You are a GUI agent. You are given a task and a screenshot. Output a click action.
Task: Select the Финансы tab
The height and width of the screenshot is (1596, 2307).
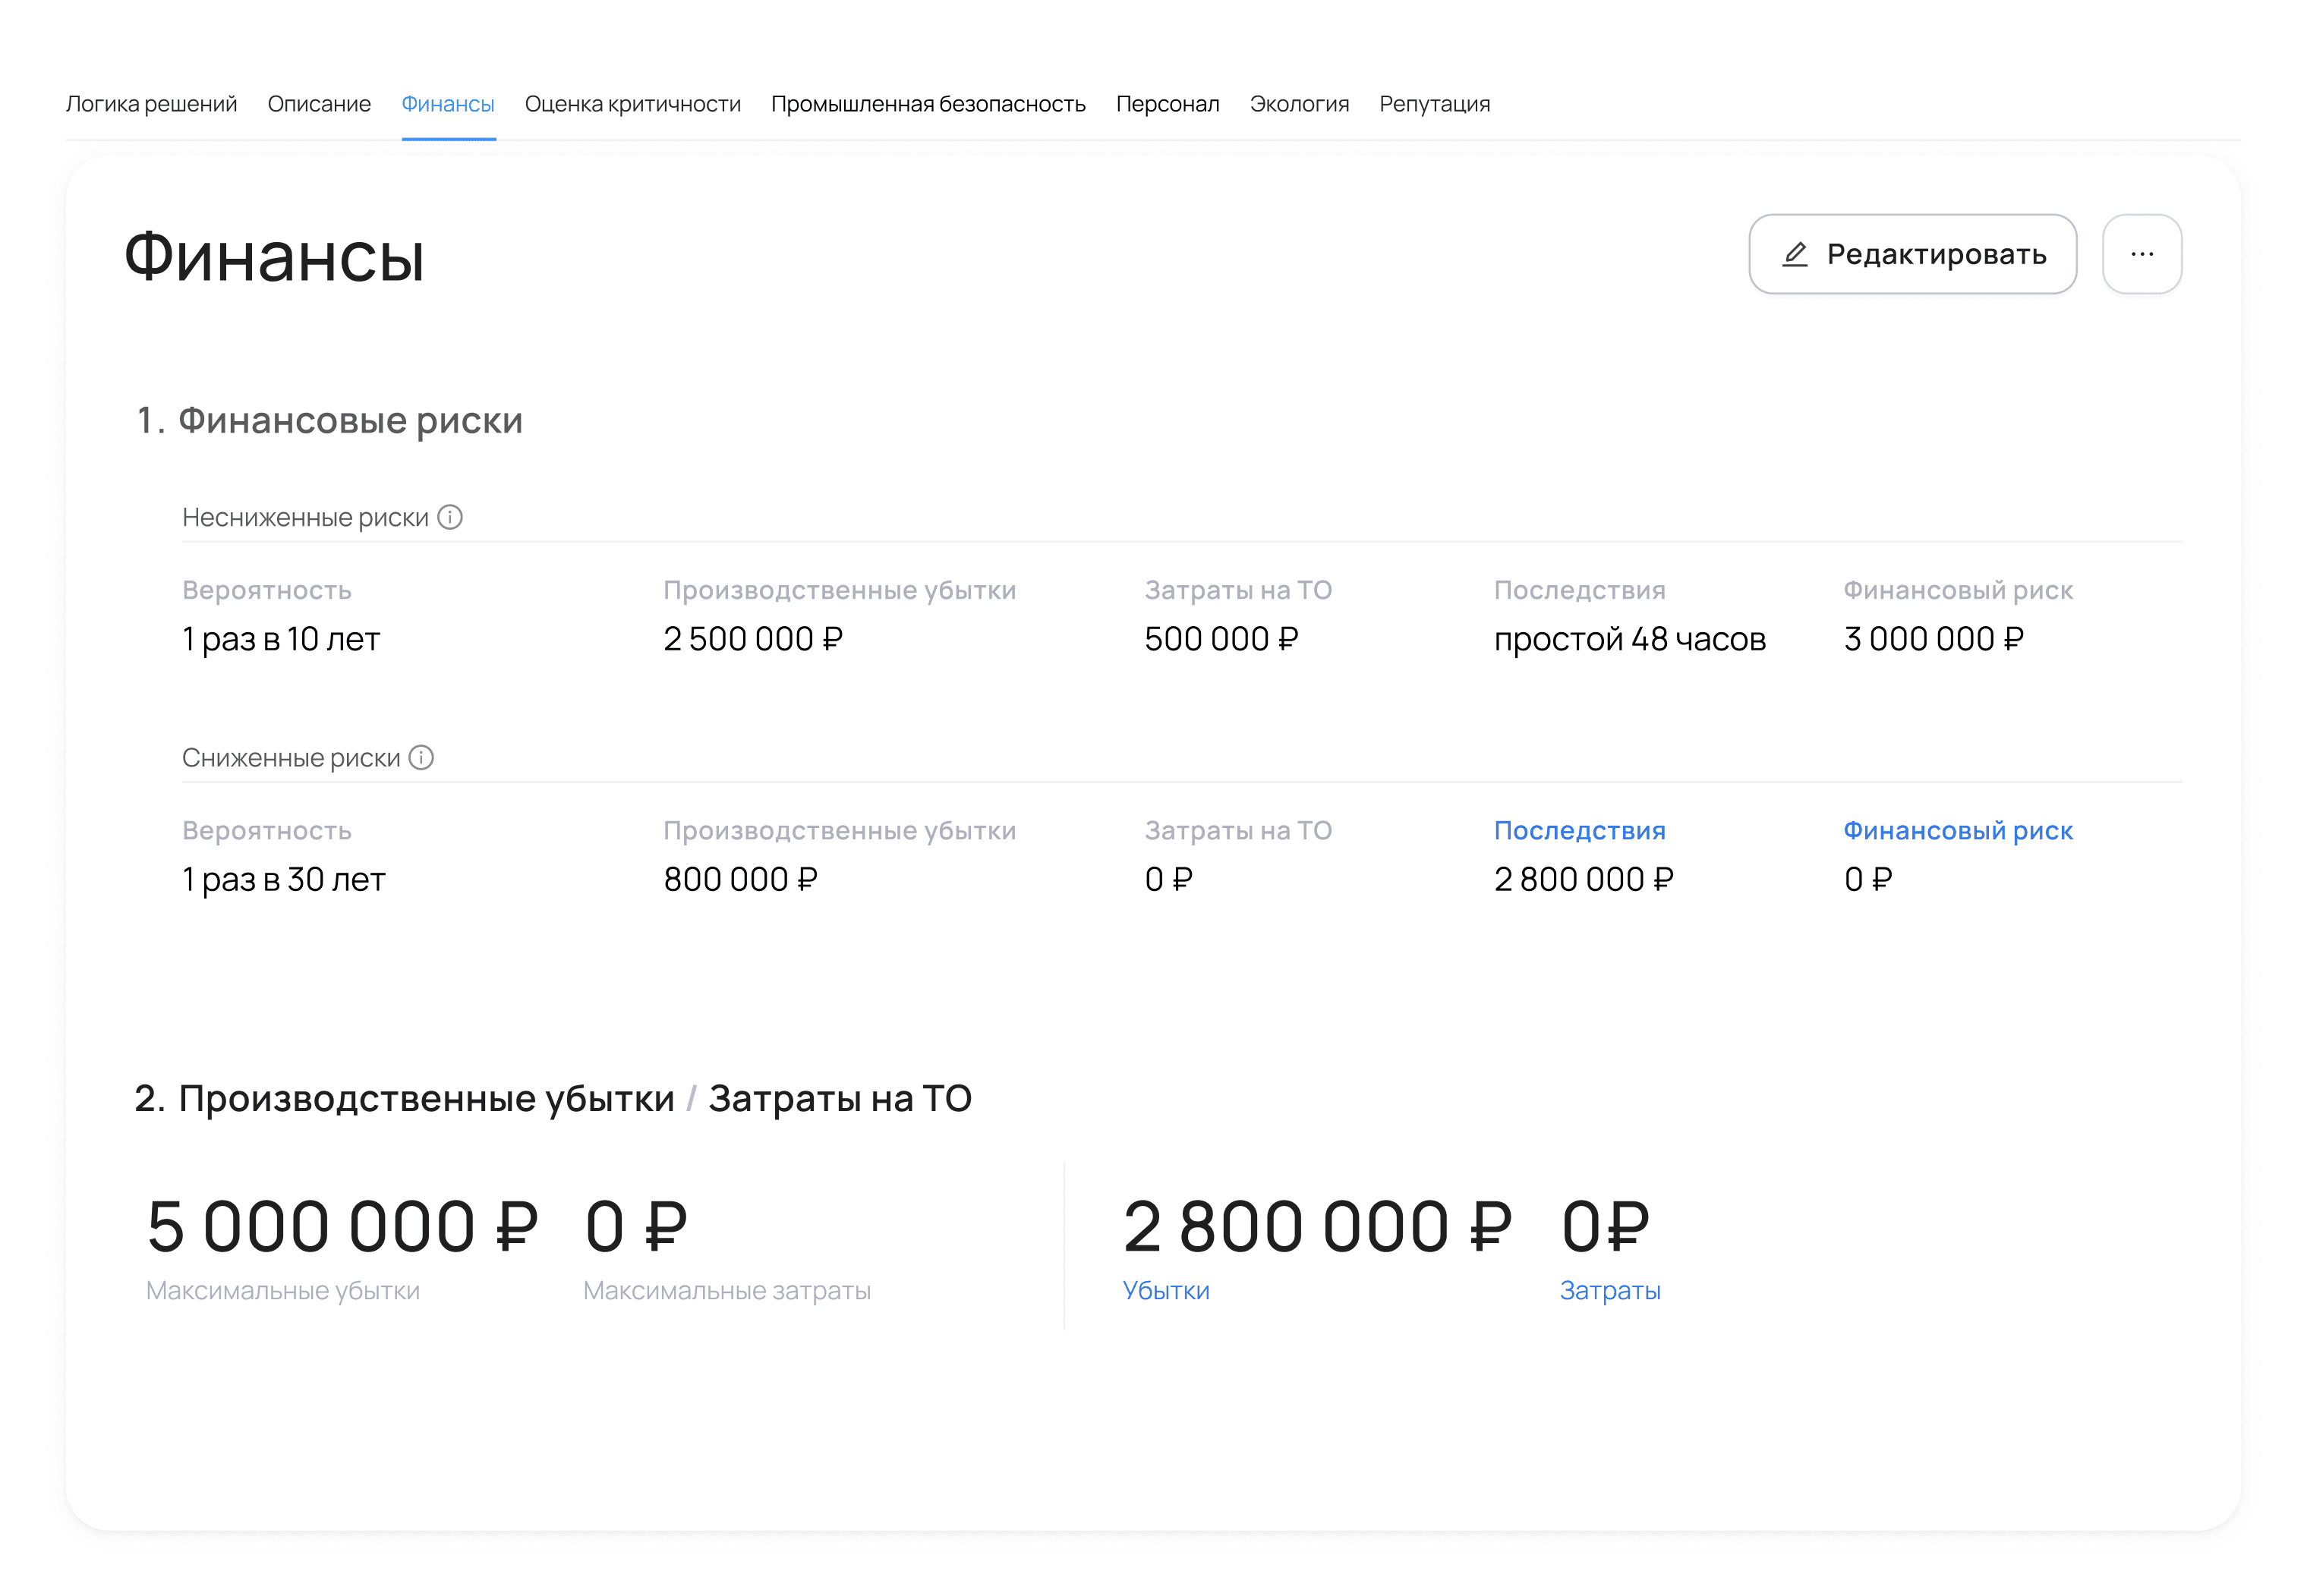coord(447,104)
